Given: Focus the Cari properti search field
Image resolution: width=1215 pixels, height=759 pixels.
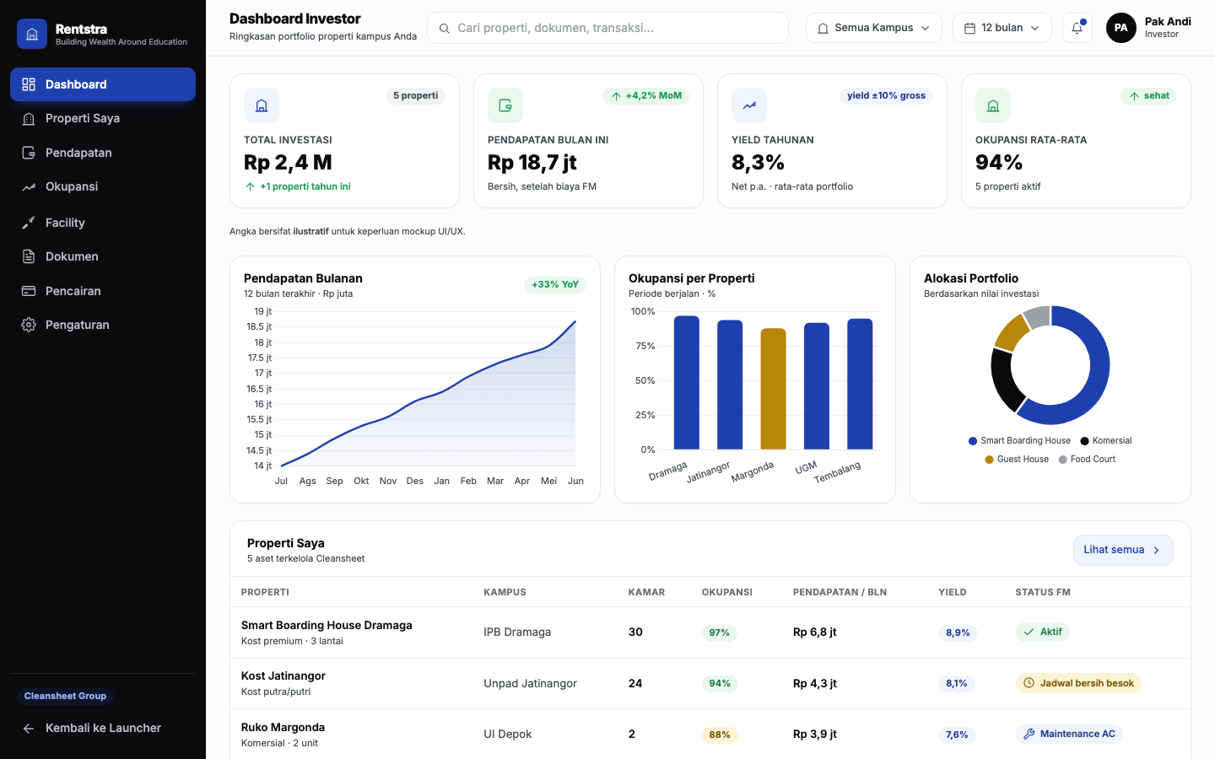Looking at the screenshot, I should coord(607,28).
